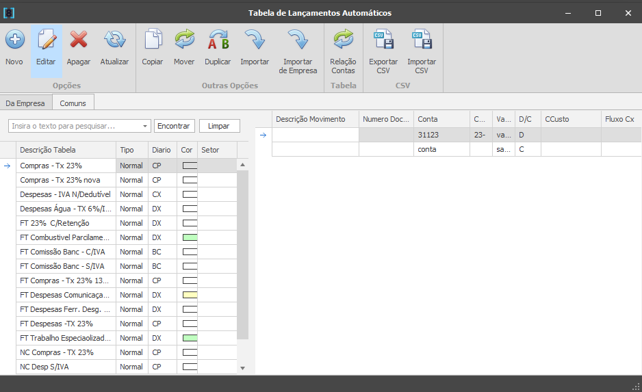Click the green swatch for FT Combustivel Parcilame
The height and width of the screenshot is (392, 642).
pos(190,237)
